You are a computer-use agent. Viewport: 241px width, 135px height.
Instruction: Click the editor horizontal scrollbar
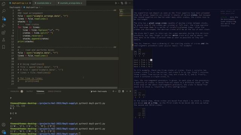pyautogui.click(x=67, y=88)
